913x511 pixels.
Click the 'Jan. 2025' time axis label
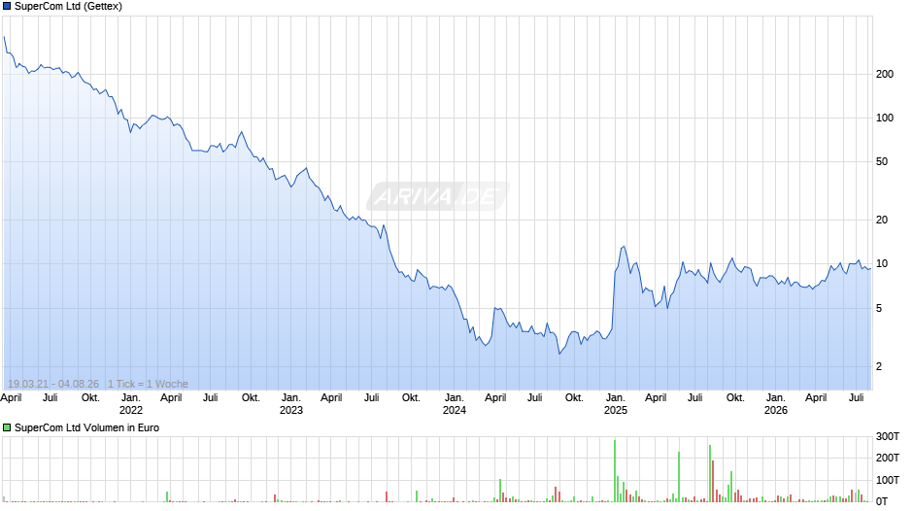pos(616,404)
